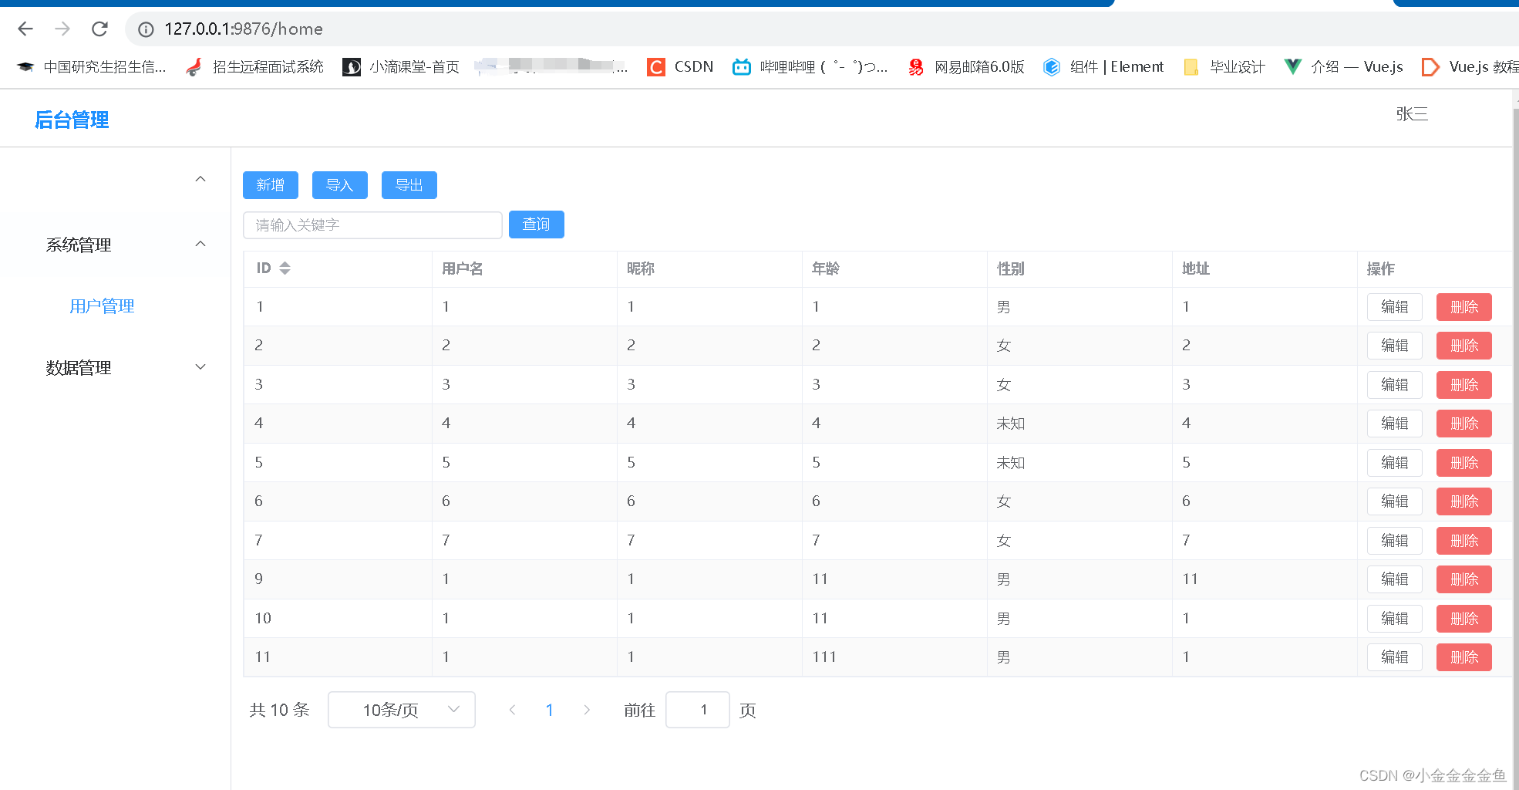Image resolution: width=1519 pixels, height=790 pixels.
Task: Open the 小滴课堂-首页 bookmark
Action: point(401,67)
